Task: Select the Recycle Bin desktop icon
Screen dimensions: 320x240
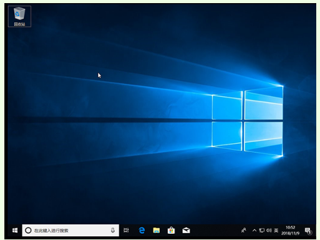Action: click(19, 16)
